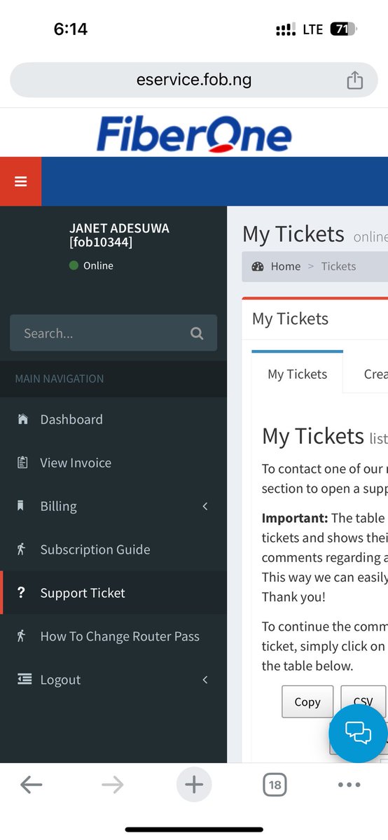388x840 pixels.
Task: Click the View Invoice clipboard icon
Action: 22,463
